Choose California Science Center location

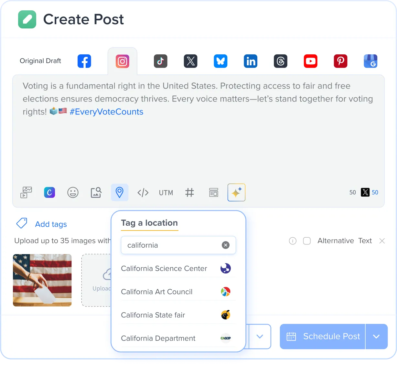164,268
